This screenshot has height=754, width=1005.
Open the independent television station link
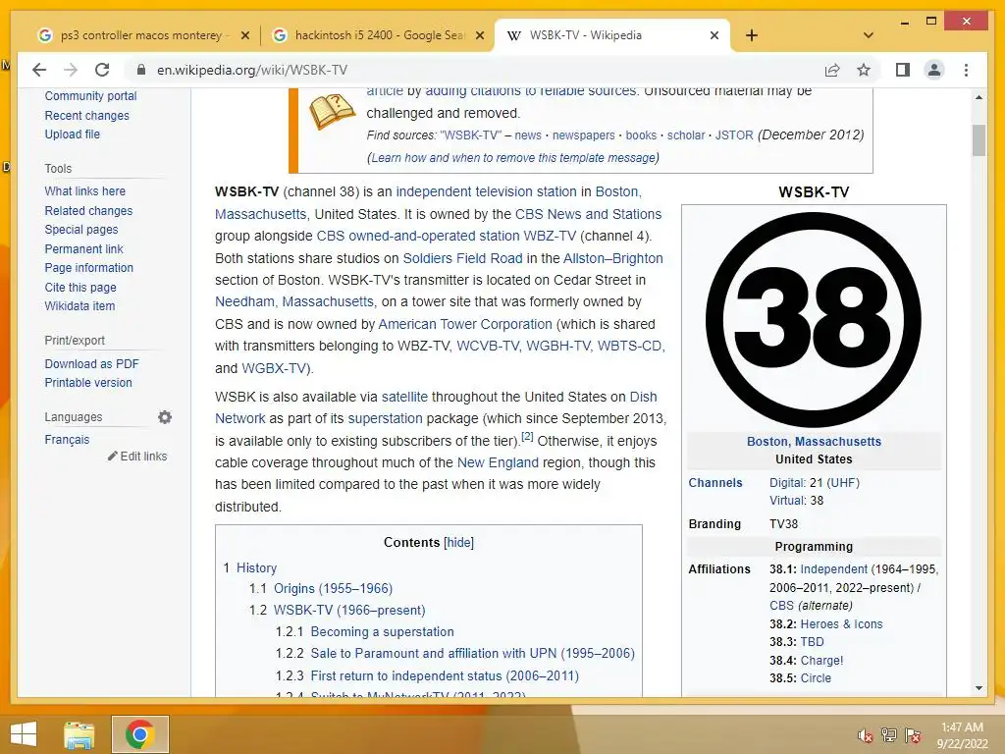tap(486, 191)
